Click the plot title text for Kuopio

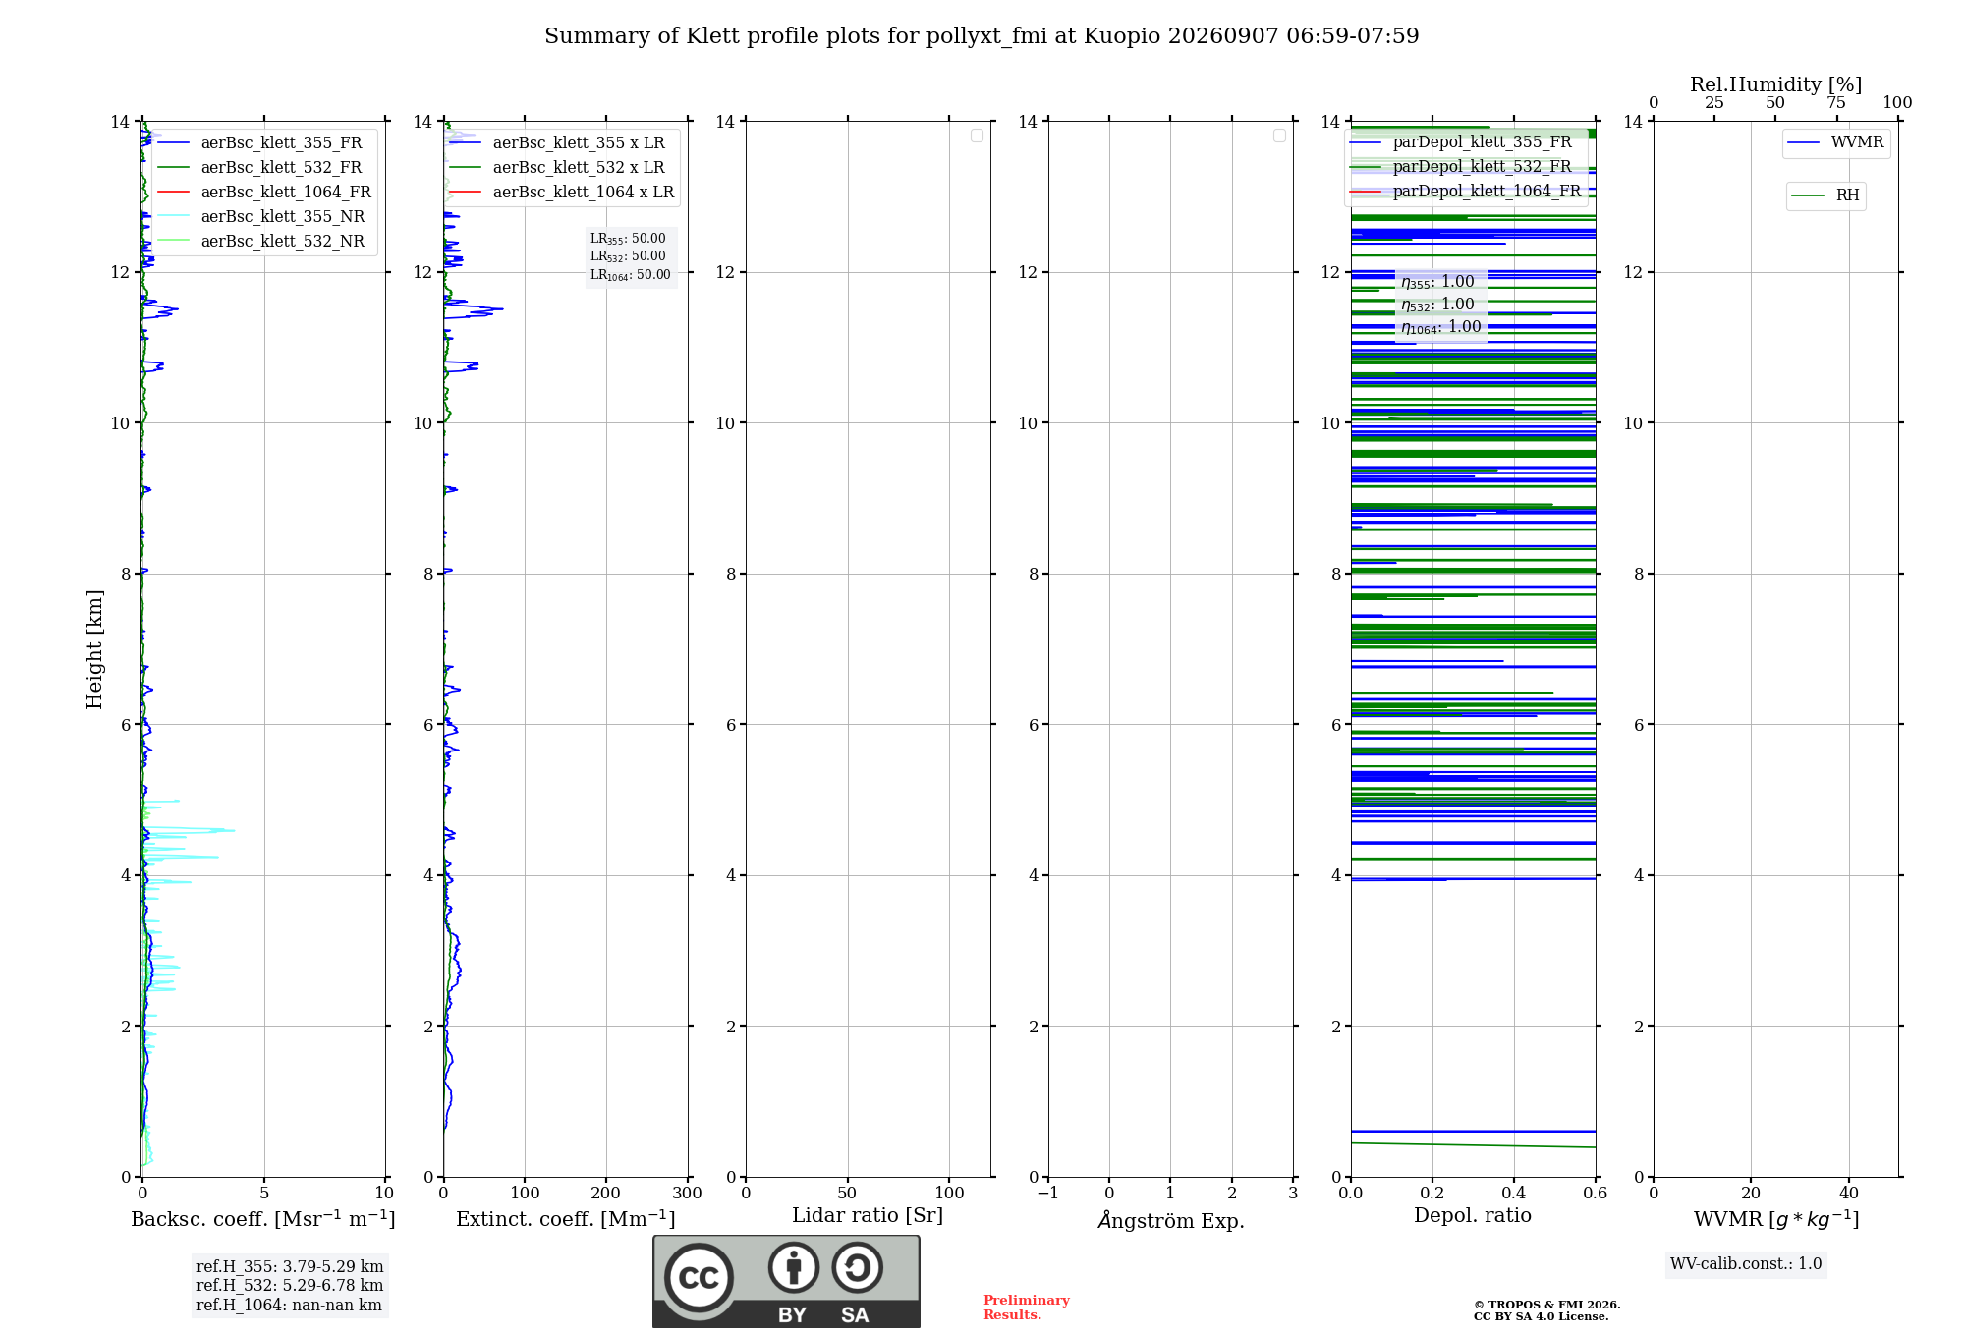(982, 36)
